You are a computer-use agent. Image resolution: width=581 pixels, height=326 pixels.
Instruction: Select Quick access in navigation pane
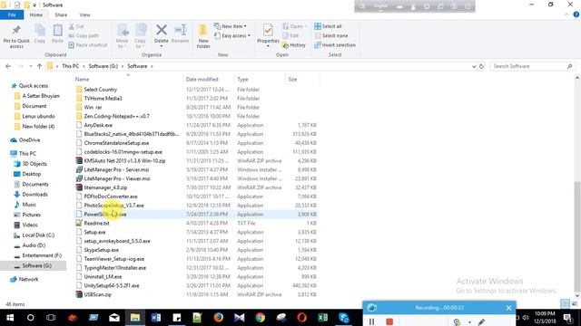click(34, 85)
